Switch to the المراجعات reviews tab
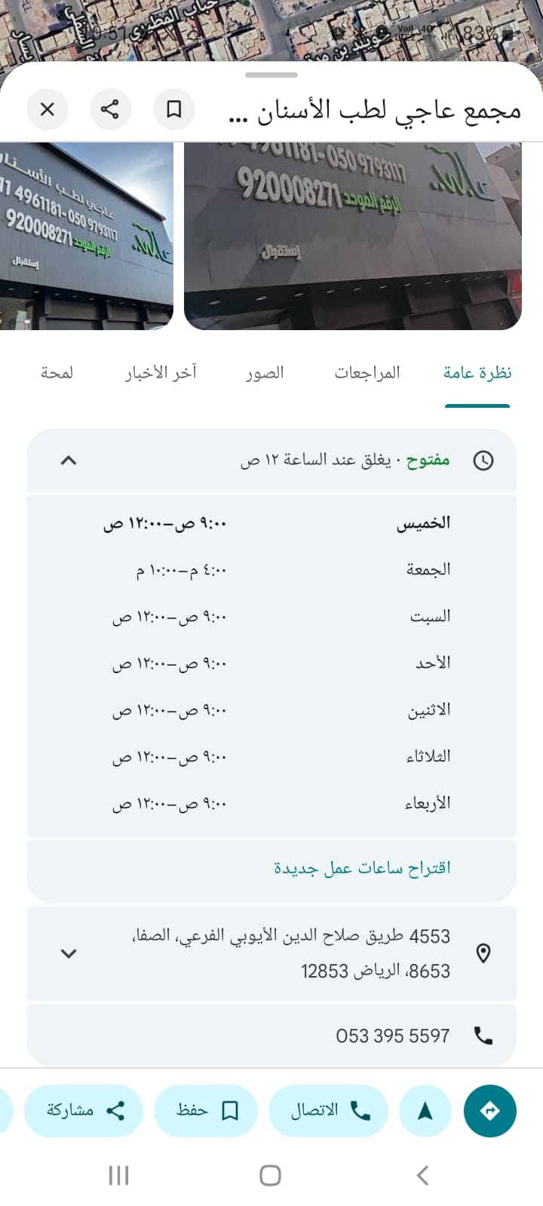543x1206 pixels. click(367, 372)
